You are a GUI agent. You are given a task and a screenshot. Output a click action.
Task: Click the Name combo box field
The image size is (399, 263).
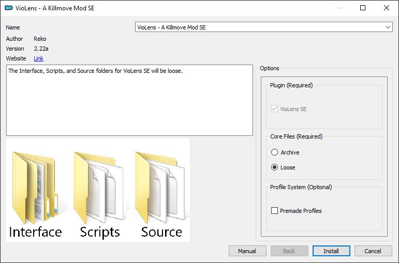point(263,27)
